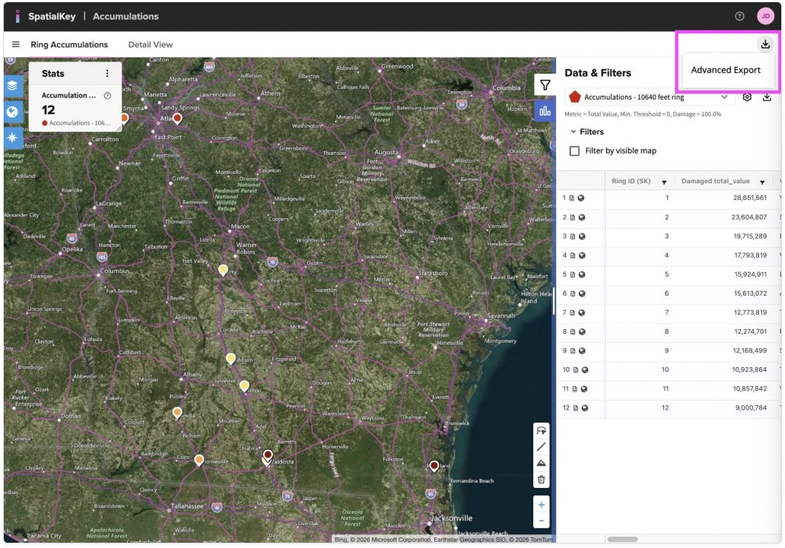
Task: Open the map layers panel
Action: (x=14, y=85)
